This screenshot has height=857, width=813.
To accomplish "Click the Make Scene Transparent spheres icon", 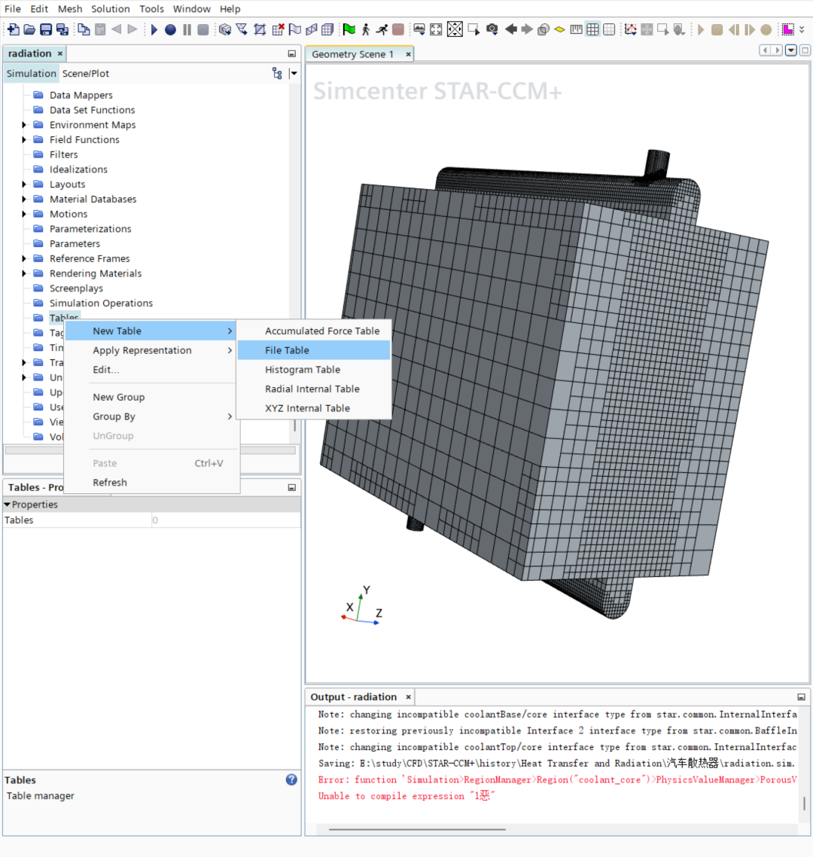I will click(543, 29).
